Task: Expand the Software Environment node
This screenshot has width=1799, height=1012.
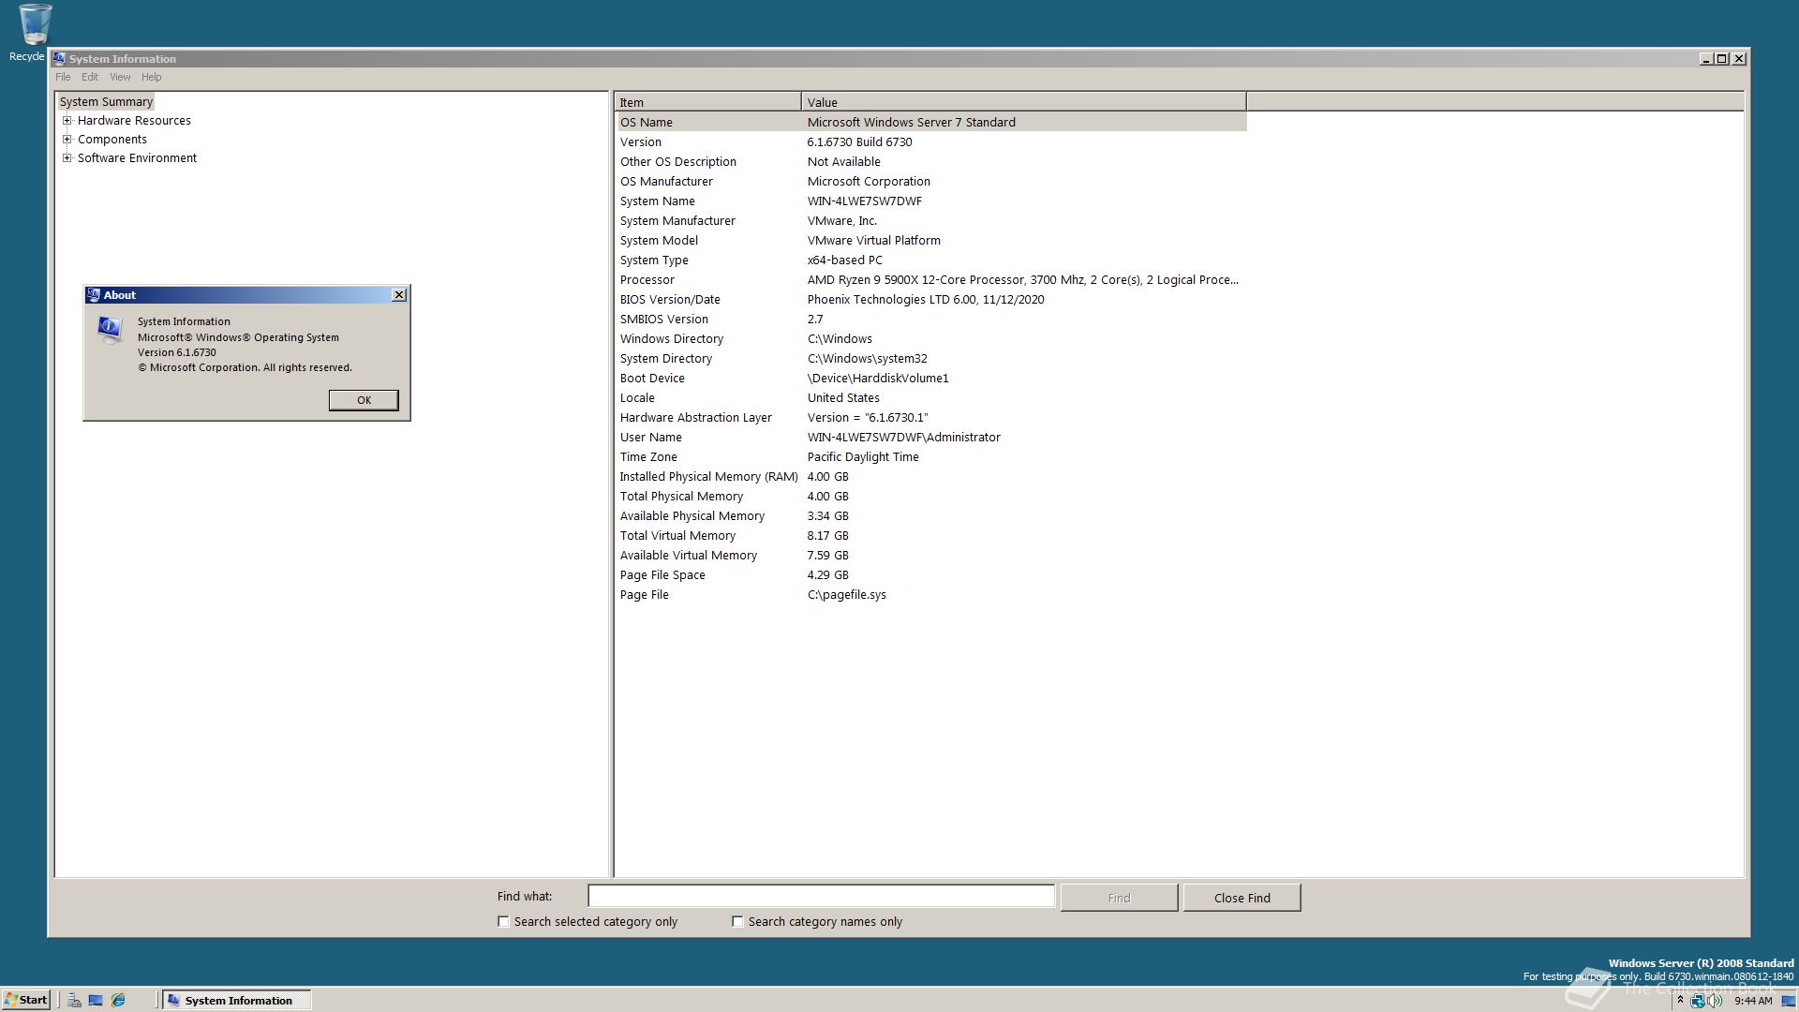Action: tap(67, 157)
